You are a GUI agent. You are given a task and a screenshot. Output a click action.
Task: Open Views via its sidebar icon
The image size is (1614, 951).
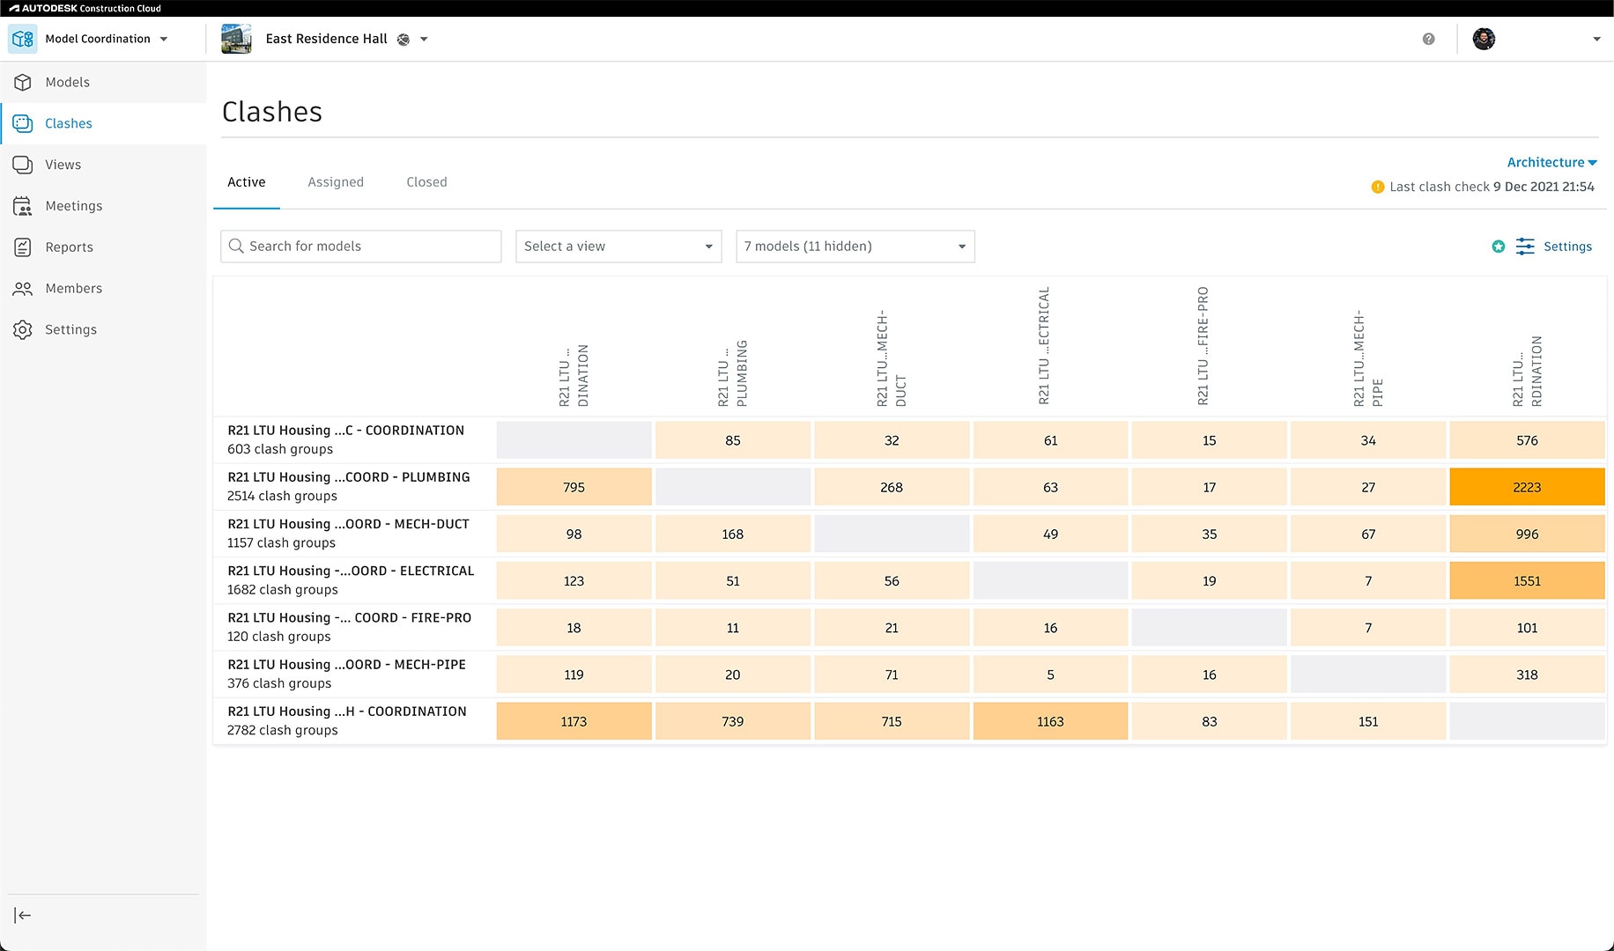click(x=23, y=165)
